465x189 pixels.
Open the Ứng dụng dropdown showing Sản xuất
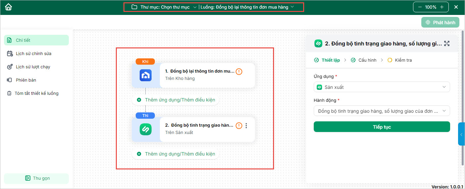[x=382, y=87]
